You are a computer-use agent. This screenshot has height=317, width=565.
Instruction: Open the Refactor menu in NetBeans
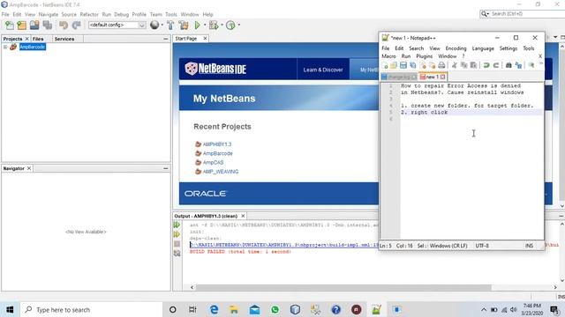(89, 14)
